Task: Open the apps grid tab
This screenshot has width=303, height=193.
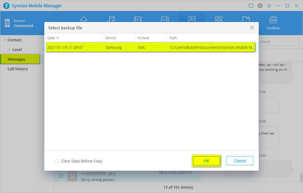Action: 219,19
